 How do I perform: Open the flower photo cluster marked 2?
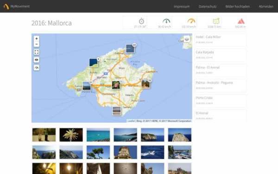[x=116, y=85]
